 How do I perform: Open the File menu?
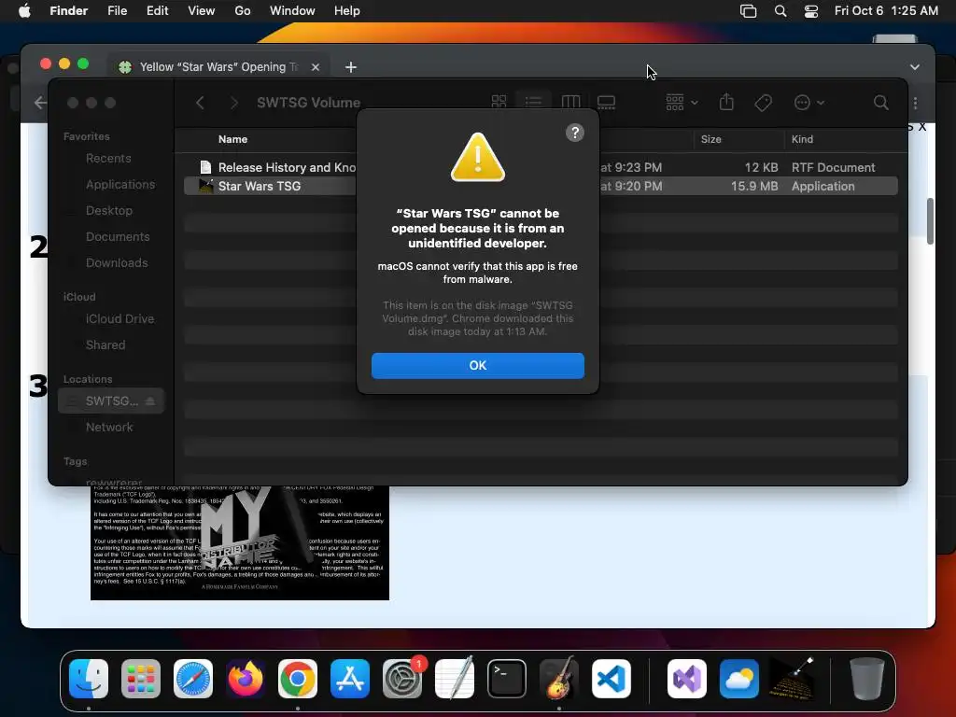[x=117, y=11]
